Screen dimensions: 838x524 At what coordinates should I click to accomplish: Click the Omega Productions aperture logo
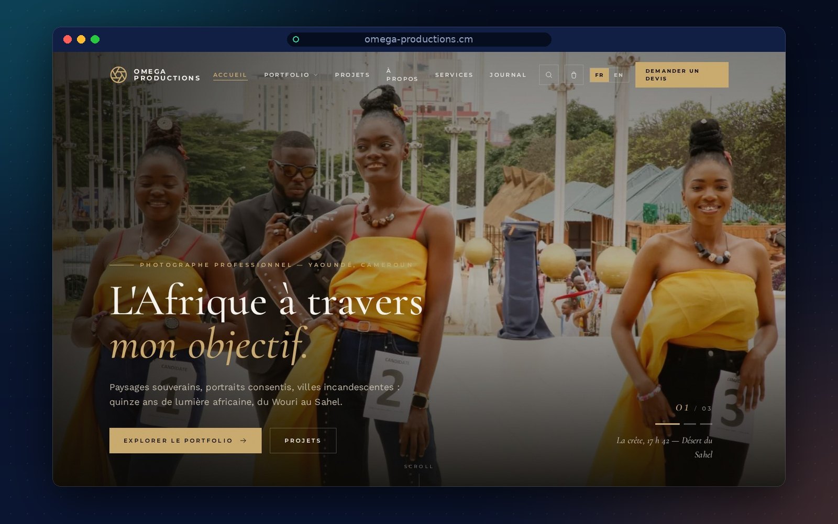coord(118,75)
